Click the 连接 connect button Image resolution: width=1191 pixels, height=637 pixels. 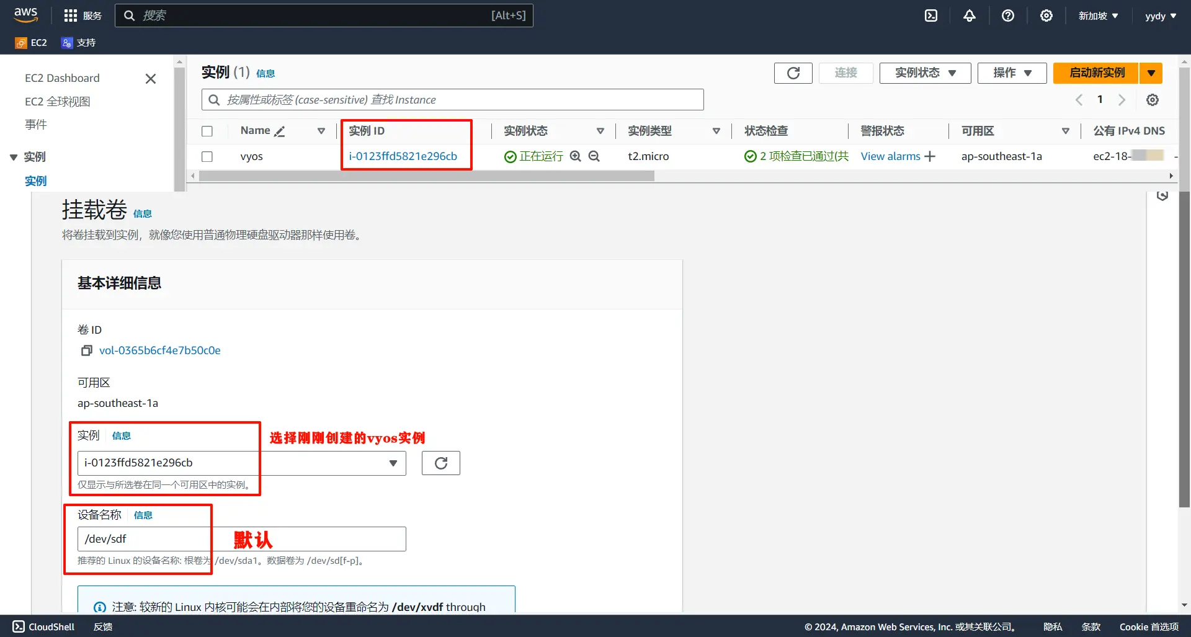846,73
